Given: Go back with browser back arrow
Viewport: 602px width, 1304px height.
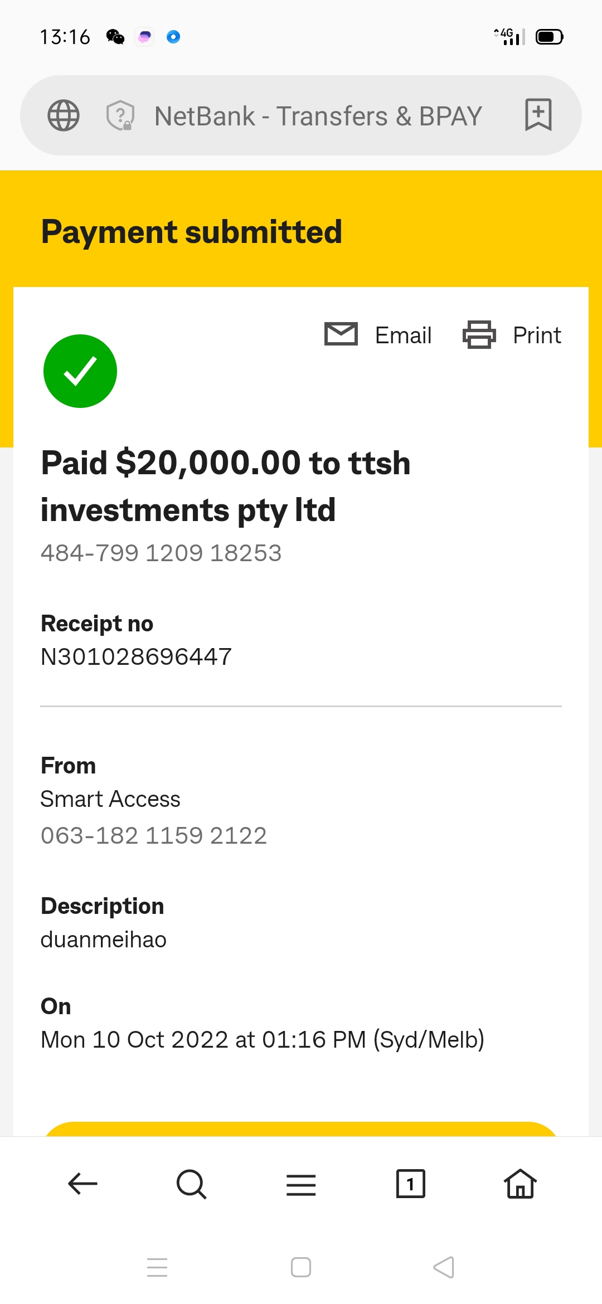Looking at the screenshot, I should pos(82,1184).
